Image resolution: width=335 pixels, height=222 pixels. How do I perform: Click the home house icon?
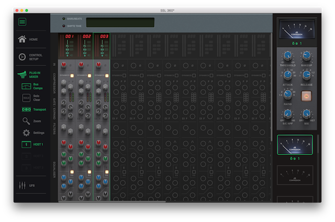22,39
